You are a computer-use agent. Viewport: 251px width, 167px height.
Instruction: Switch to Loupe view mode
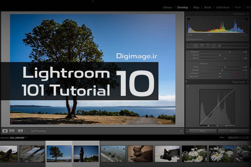tap(5, 131)
